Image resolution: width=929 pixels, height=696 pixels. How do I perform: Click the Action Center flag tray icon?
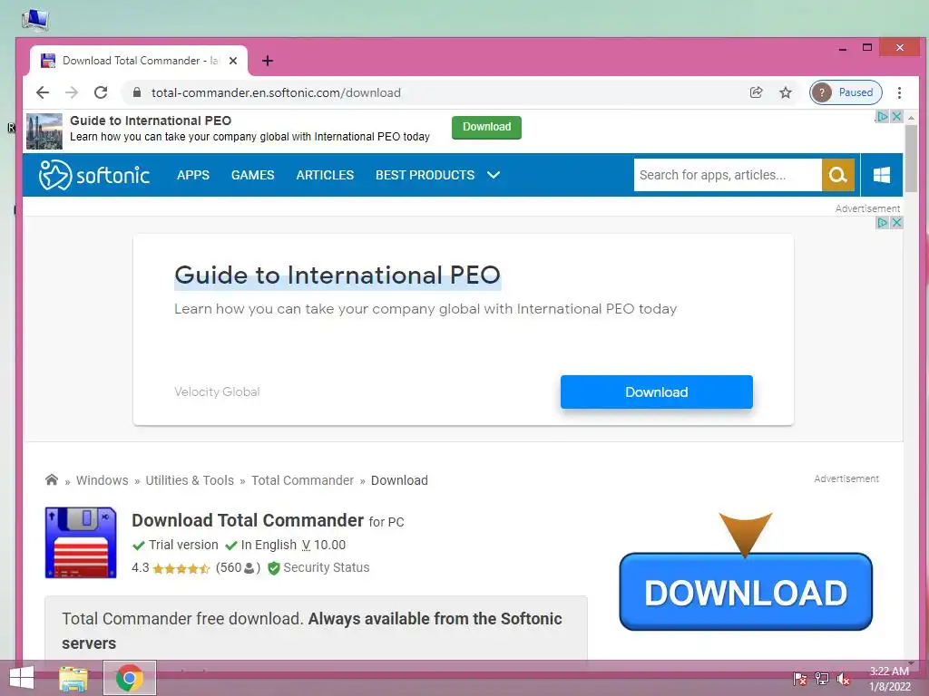(800, 678)
